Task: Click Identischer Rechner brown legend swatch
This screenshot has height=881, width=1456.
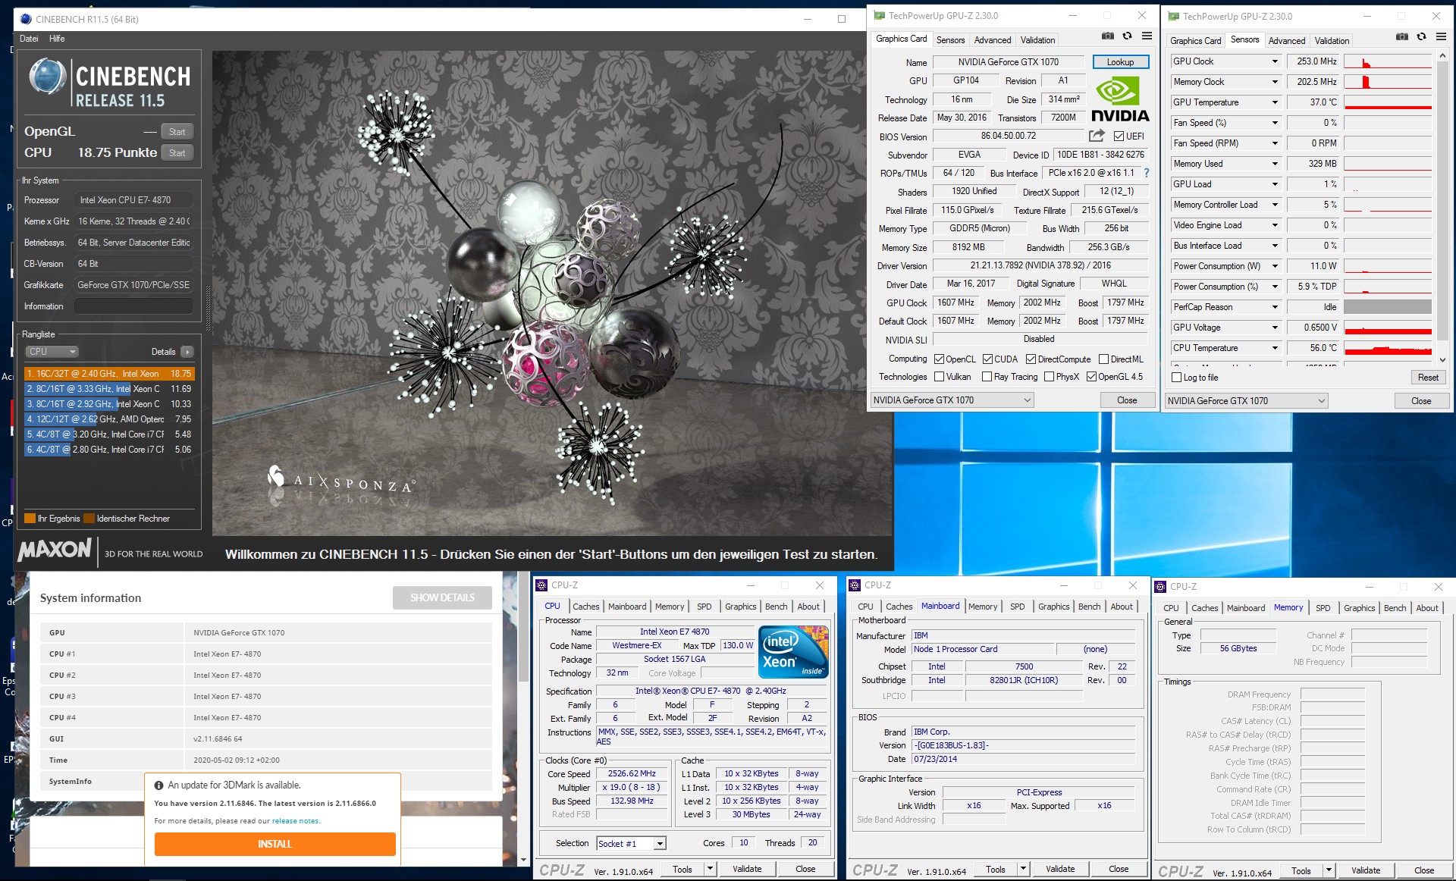Action: [x=89, y=519]
